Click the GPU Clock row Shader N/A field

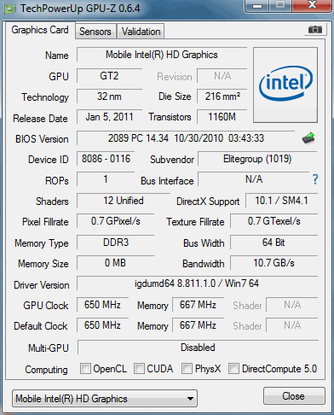[x=292, y=305]
